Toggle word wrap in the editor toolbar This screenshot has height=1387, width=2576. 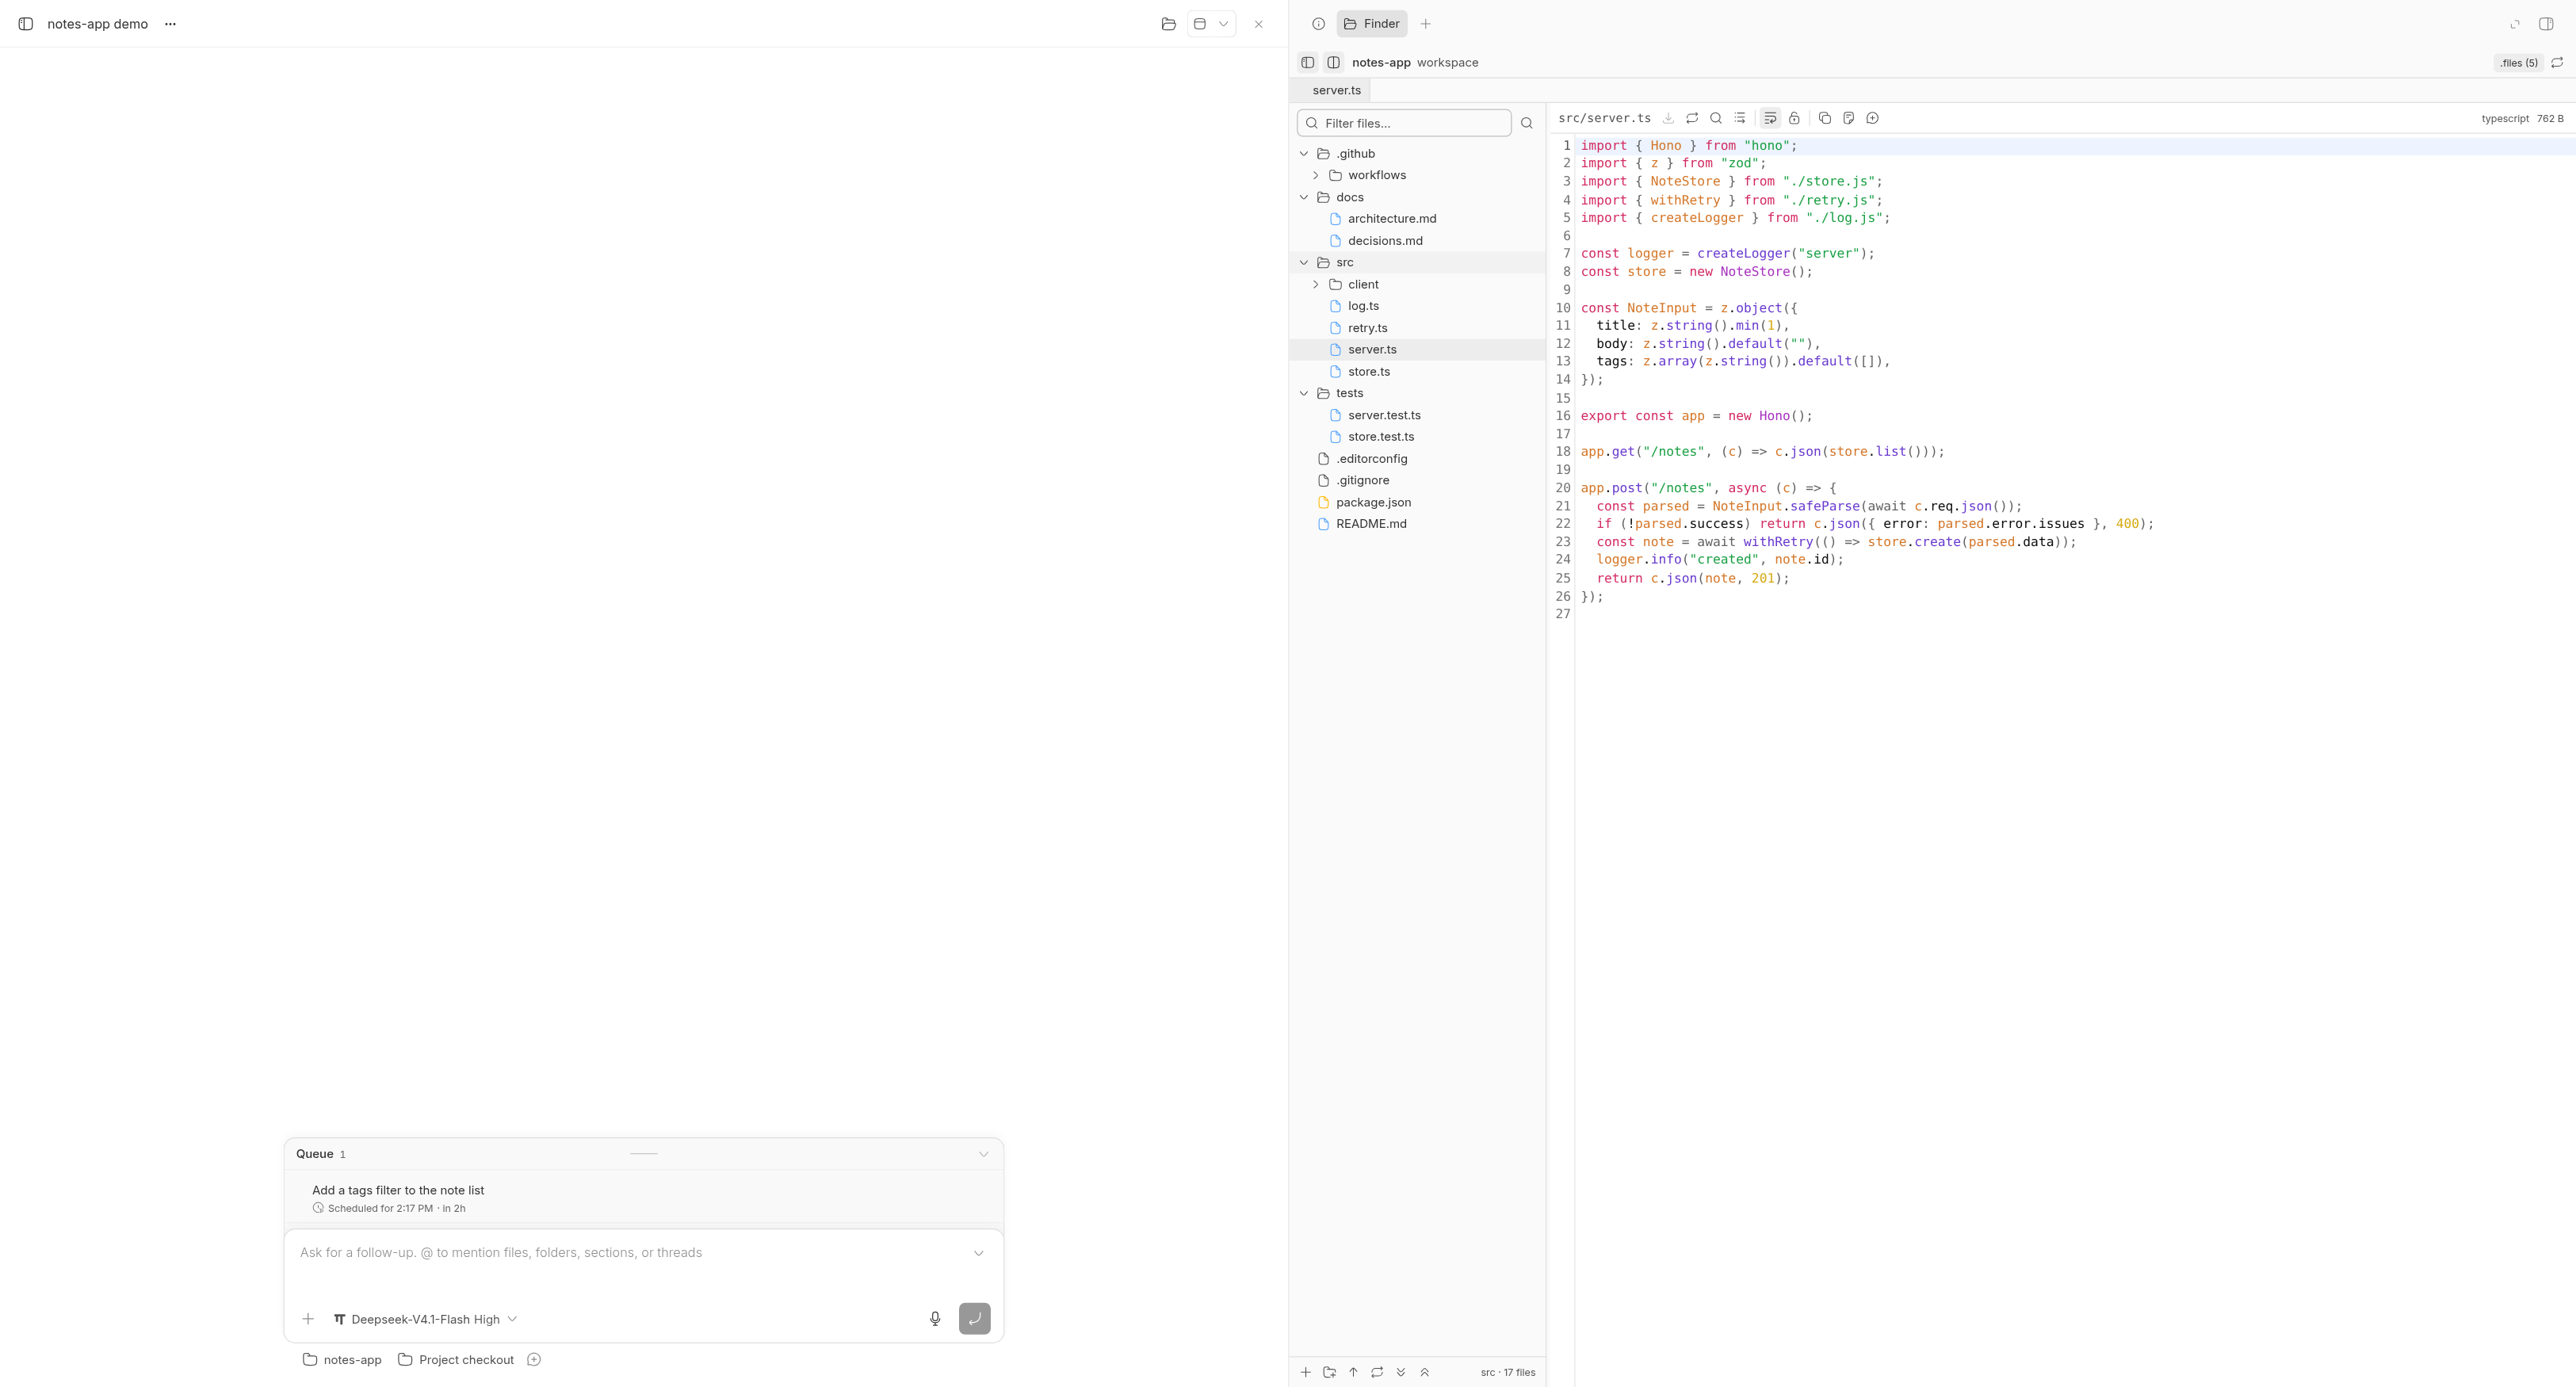tap(1770, 118)
